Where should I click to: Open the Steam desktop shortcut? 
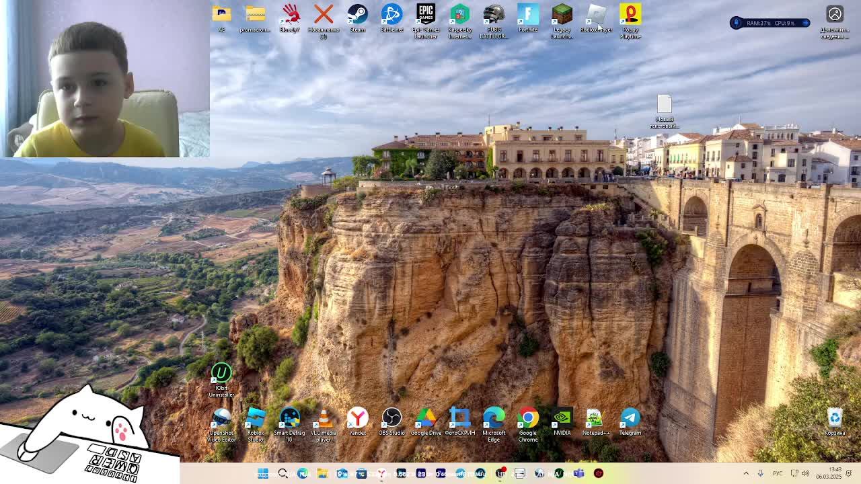click(357, 19)
